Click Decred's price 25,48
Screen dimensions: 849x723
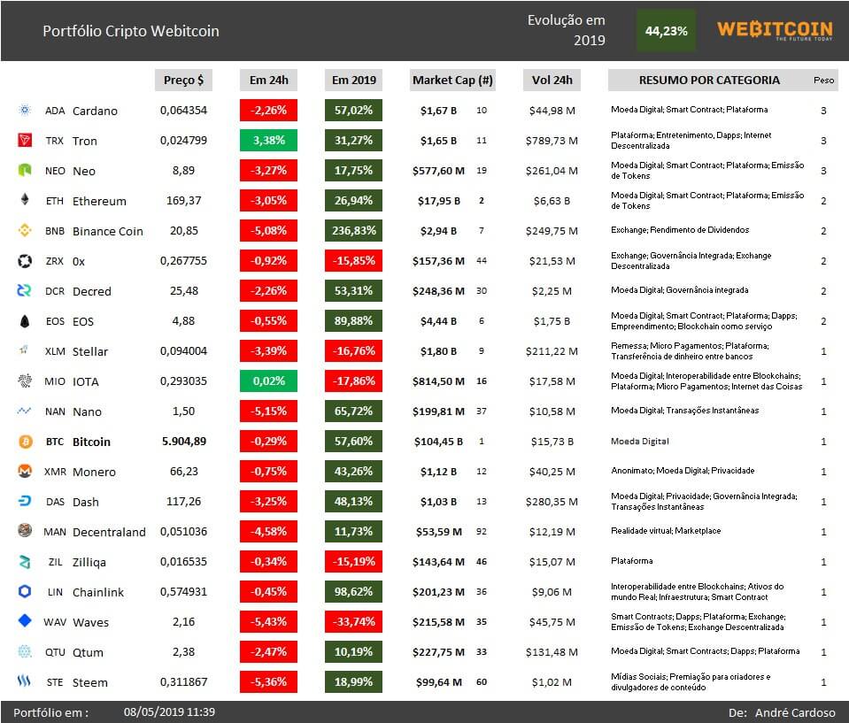184,291
